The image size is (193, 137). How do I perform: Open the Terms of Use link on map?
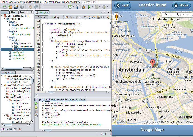click(x=185, y=123)
